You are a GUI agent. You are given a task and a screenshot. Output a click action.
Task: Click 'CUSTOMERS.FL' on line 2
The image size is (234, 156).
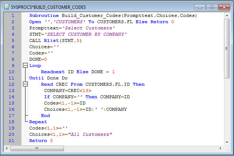click(x=115, y=22)
